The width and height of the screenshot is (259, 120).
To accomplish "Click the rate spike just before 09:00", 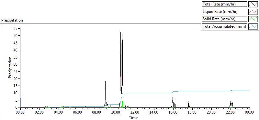I will [x=105, y=81].
